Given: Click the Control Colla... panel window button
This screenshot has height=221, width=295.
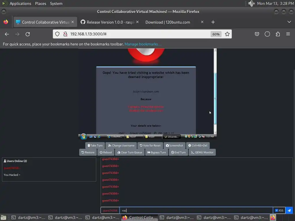Looking at the screenshot, I should 140,218.
